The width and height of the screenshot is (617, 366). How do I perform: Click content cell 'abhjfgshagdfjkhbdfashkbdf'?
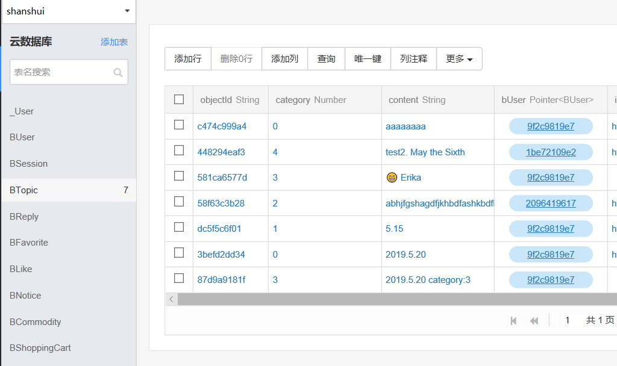coord(439,203)
